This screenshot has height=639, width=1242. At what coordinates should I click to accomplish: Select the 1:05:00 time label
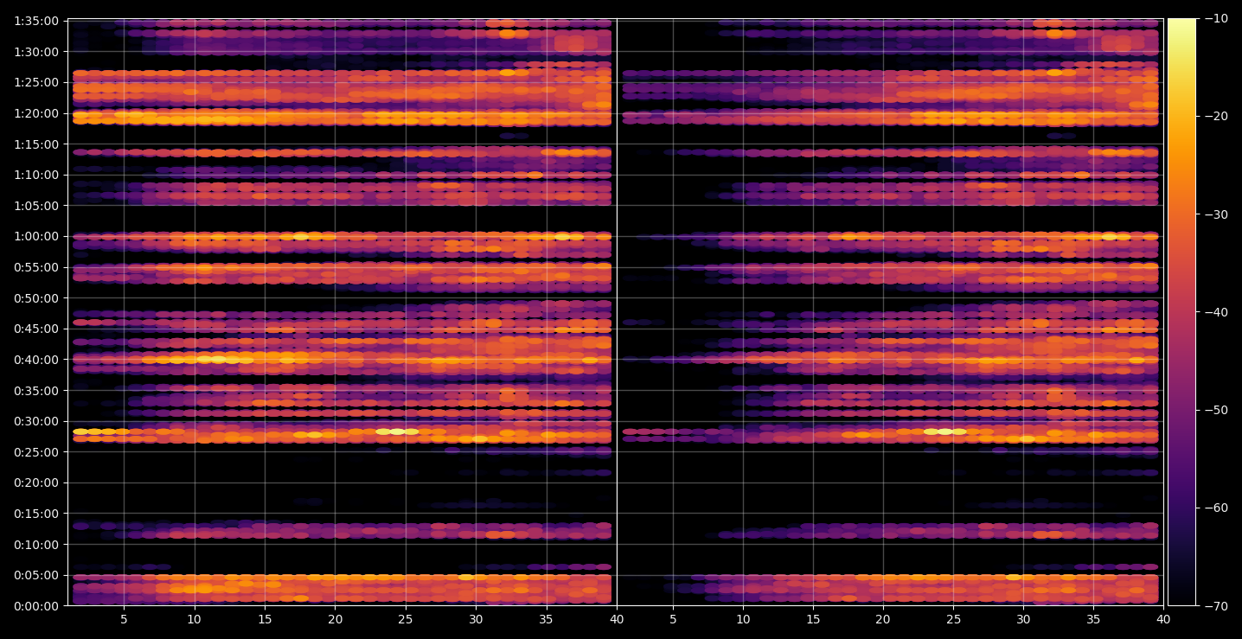[x=36, y=206]
